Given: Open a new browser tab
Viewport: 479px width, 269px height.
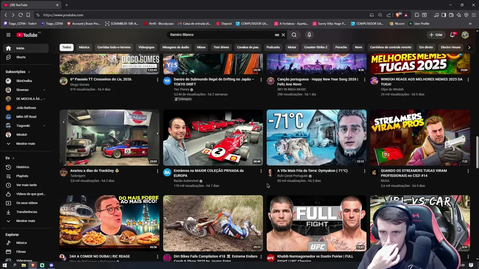Looking at the screenshot, I should pos(67,5).
